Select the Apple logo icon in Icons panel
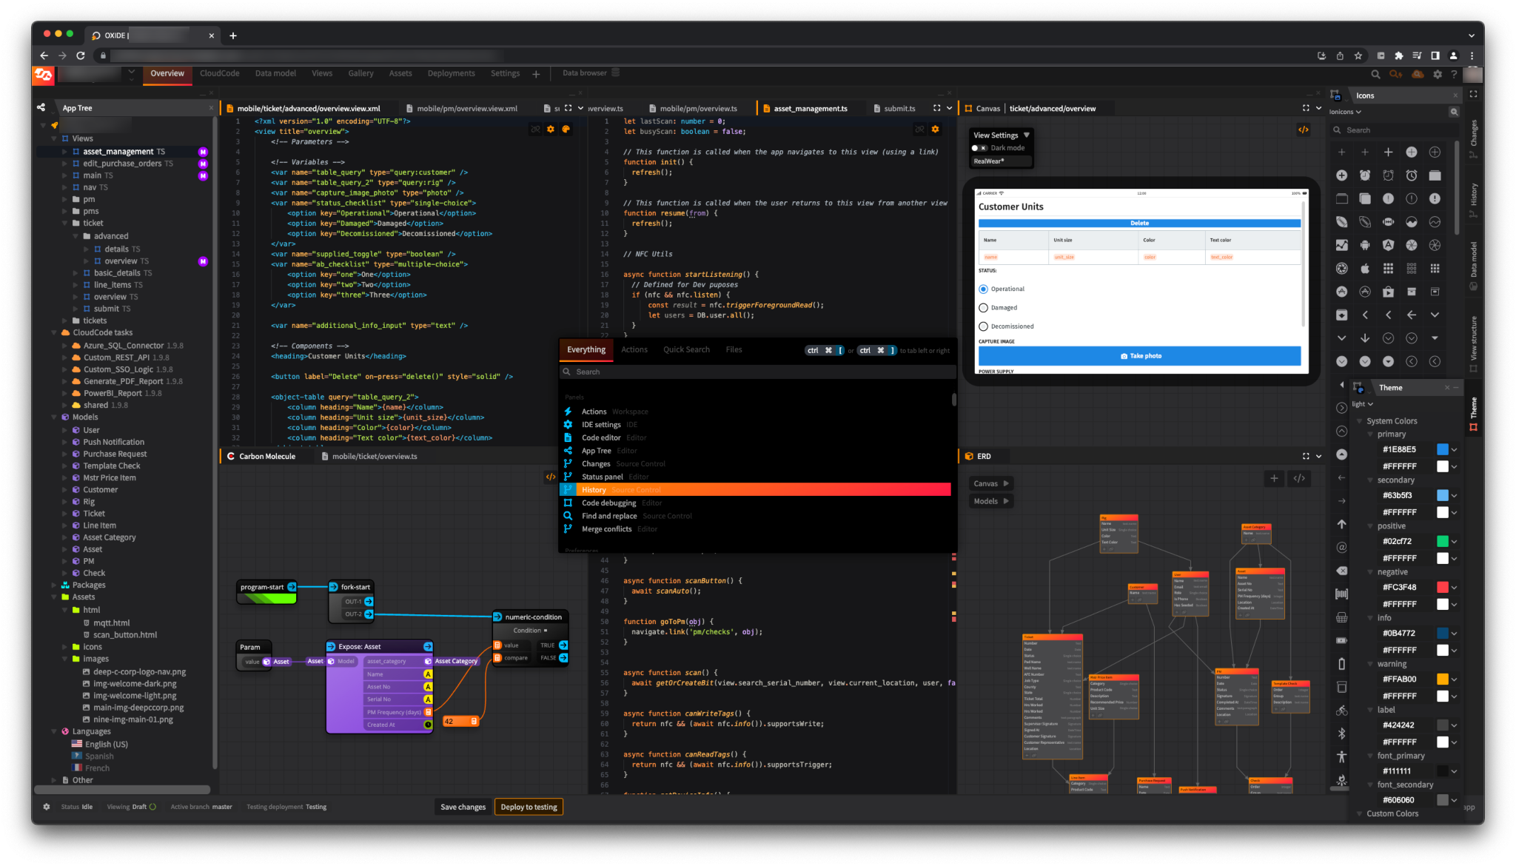 (1365, 268)
